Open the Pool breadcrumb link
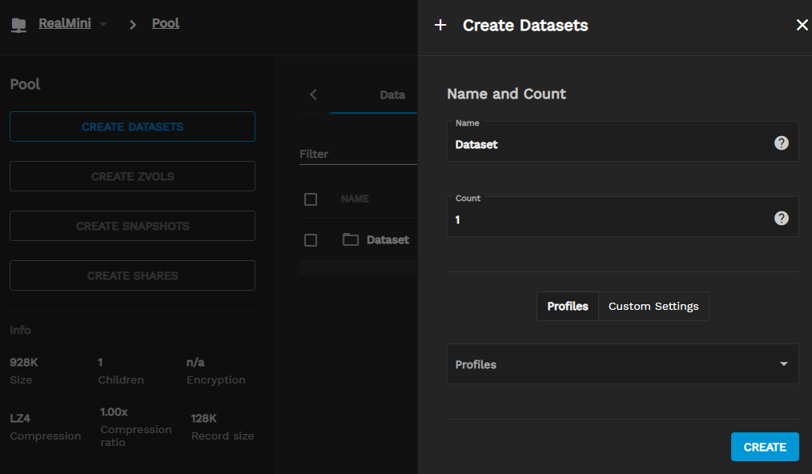Image resolution: width=812 pixels, height=474 pixels. coord(166,23)
